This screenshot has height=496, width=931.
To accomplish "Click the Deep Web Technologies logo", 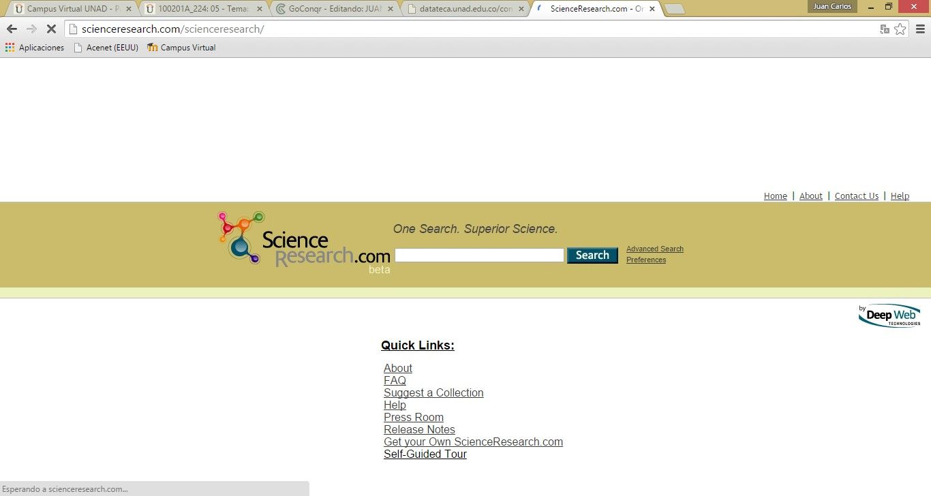I will click(889, 315).
